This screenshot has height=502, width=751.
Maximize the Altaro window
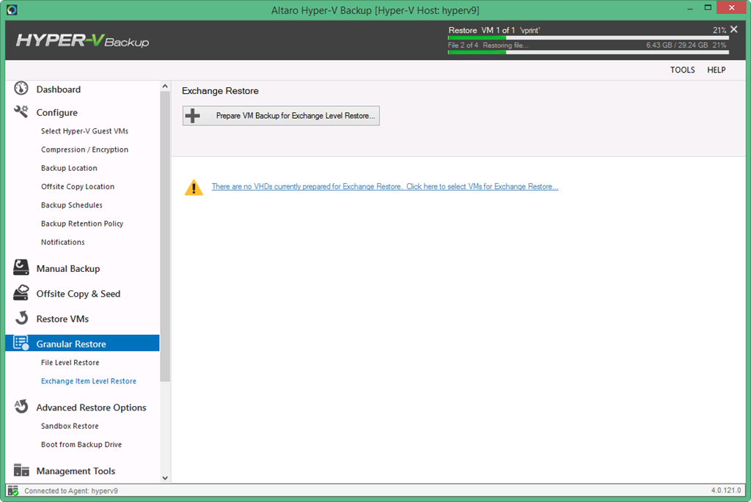(x=708, y=7)
